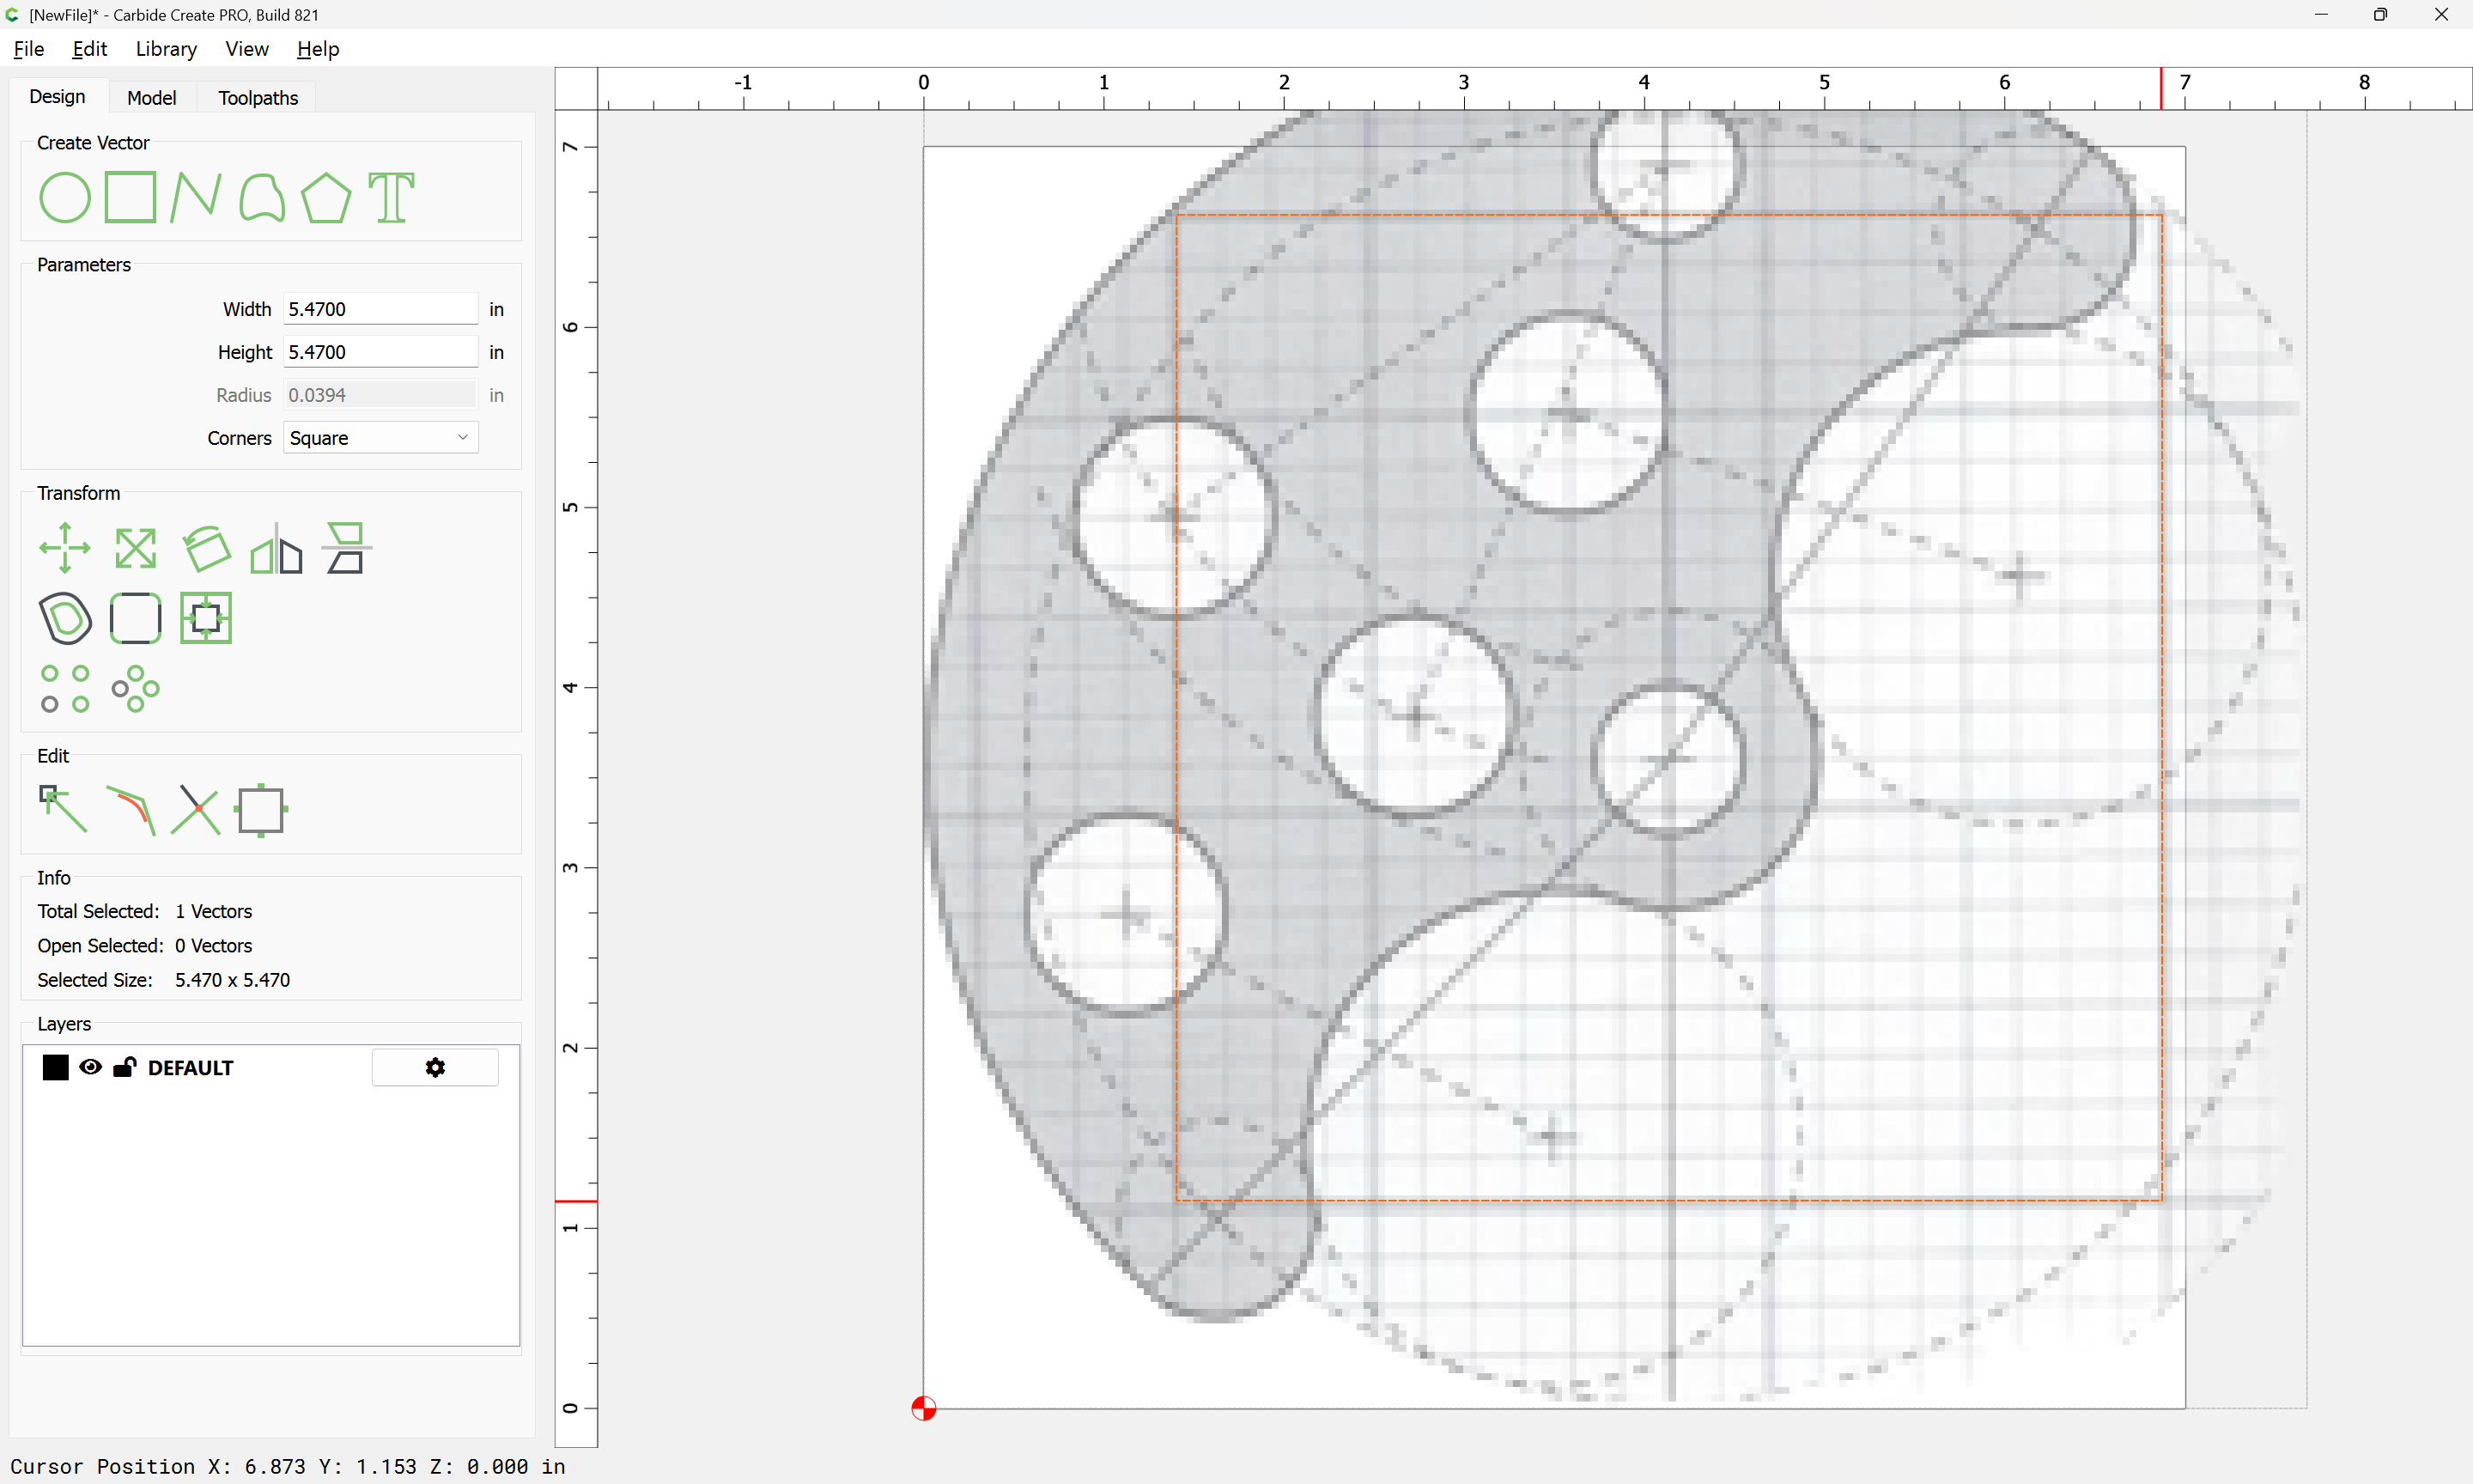2473x1484 pixels.
Task: Open the Help menu
Action: tap(318, 49)
